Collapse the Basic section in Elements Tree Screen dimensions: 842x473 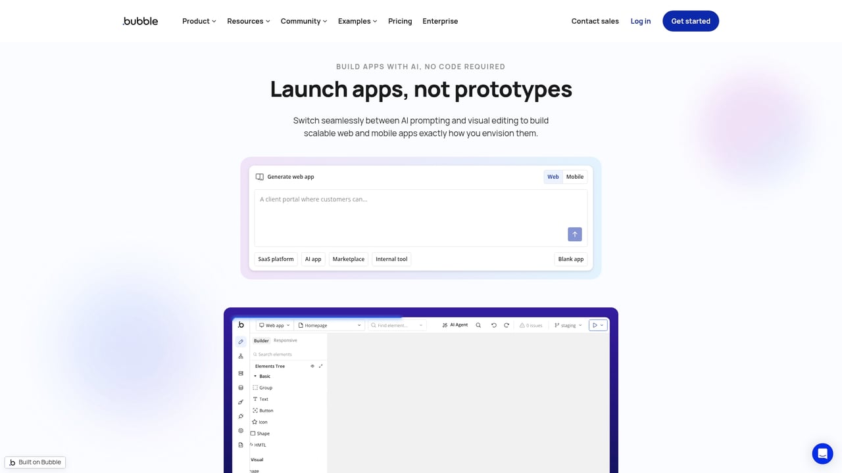tap(255, 376)
